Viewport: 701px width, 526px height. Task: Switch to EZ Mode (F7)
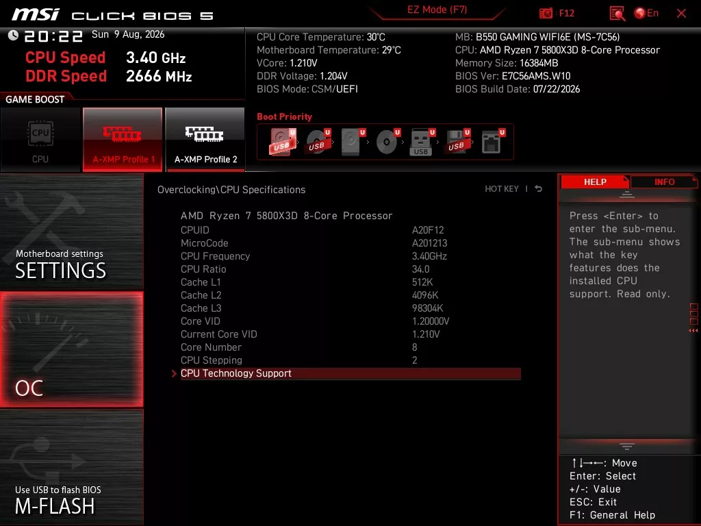point(437,10)
